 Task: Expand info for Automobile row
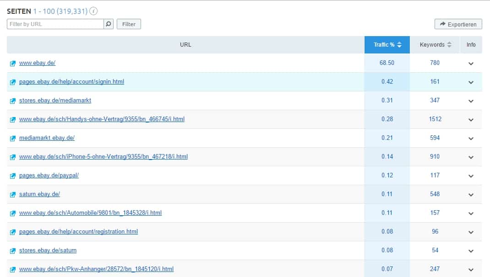pos(471,213)
